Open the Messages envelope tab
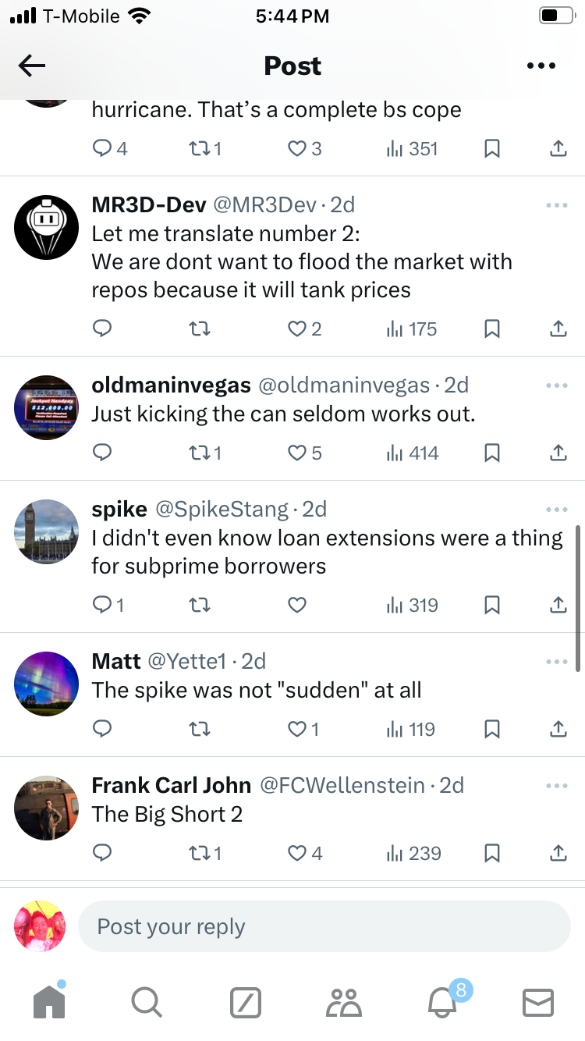585x1041 pixels. click(537, 1002)
